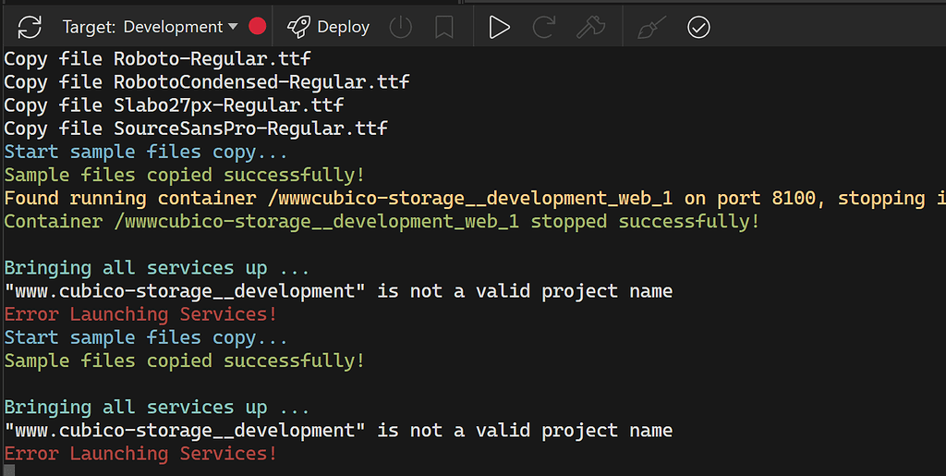Click the restart circular arrow icon

pos(544,27)
